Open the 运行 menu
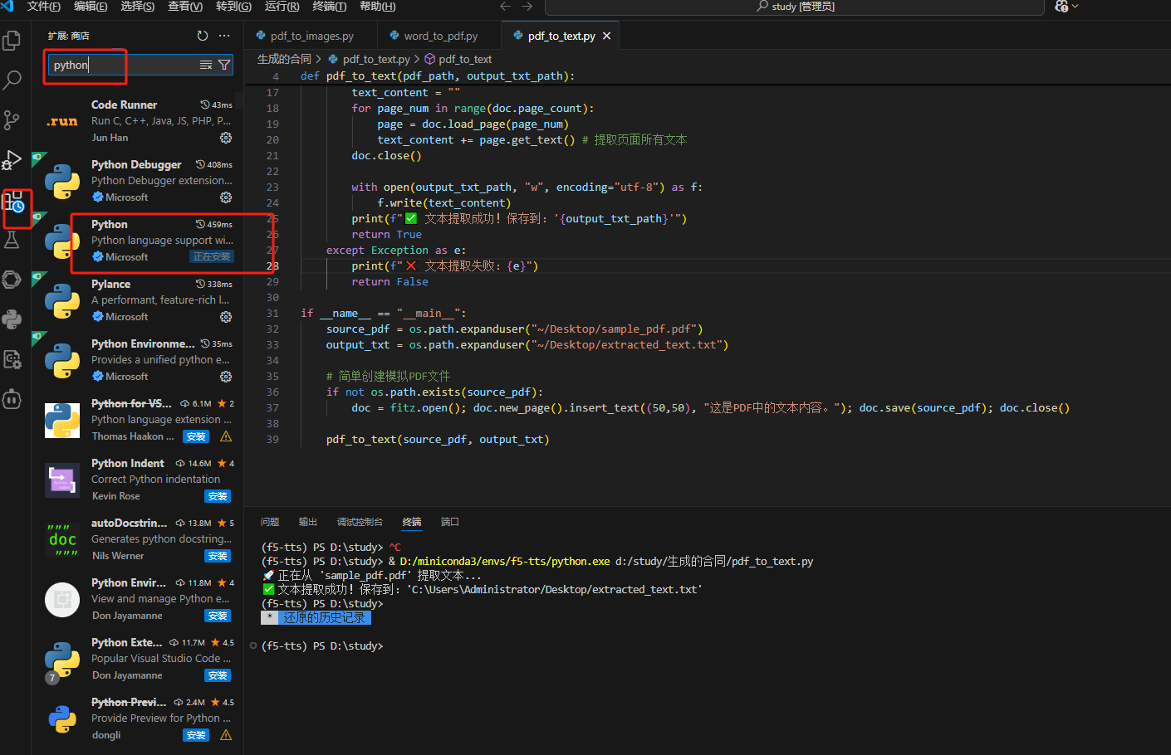This screenshot has height=755, width=1171. [x=282, y=6]
